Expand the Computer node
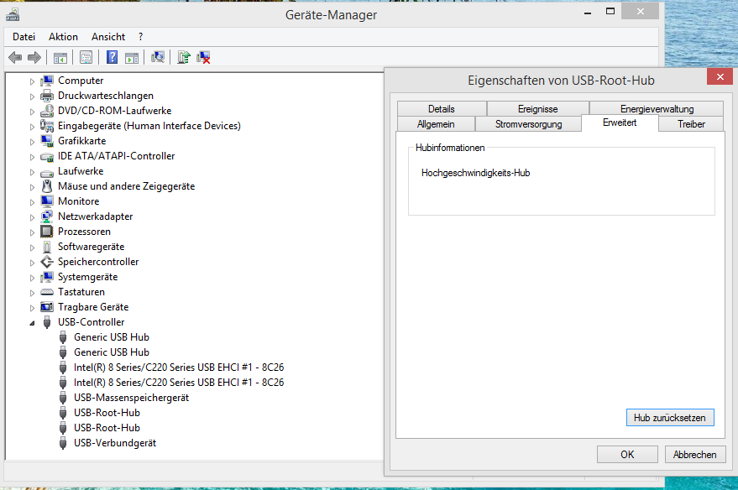The height and width of the screenshot is (490, 738). [32, 81]
